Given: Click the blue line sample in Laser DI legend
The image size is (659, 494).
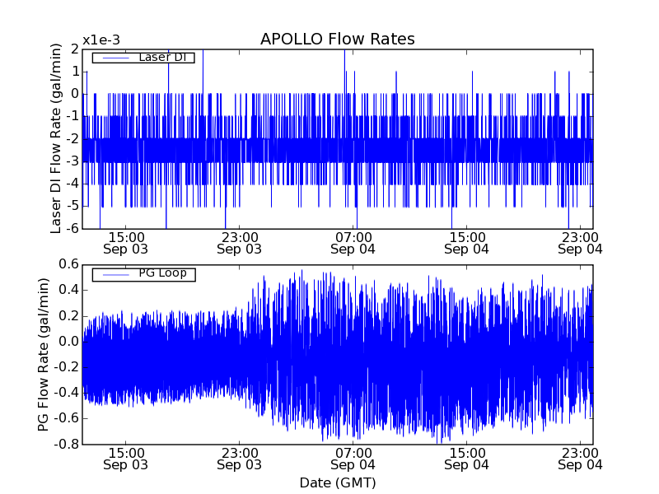Looking at the screenshot, I should click(x=115, y=58).
